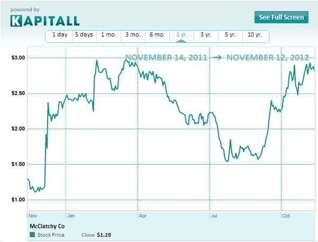
Task: Open the See Full Screen view
Action: click(281, 17)
